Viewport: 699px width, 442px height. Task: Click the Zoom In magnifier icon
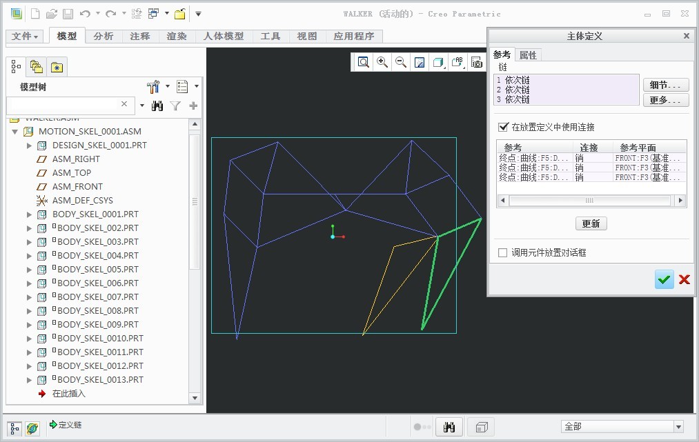click(382, 62)
